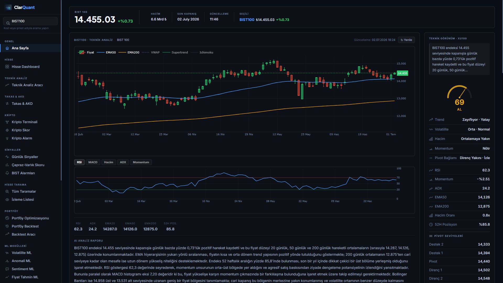Viewport: 503px width, 283px height.
Task: Open Hisse Dashboard grid icon
Action: pos(7,67)
